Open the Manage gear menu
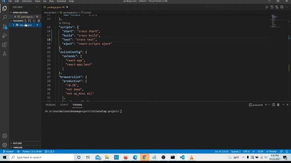The height and width of the screenshot is (163, 291). coord(5,145)
